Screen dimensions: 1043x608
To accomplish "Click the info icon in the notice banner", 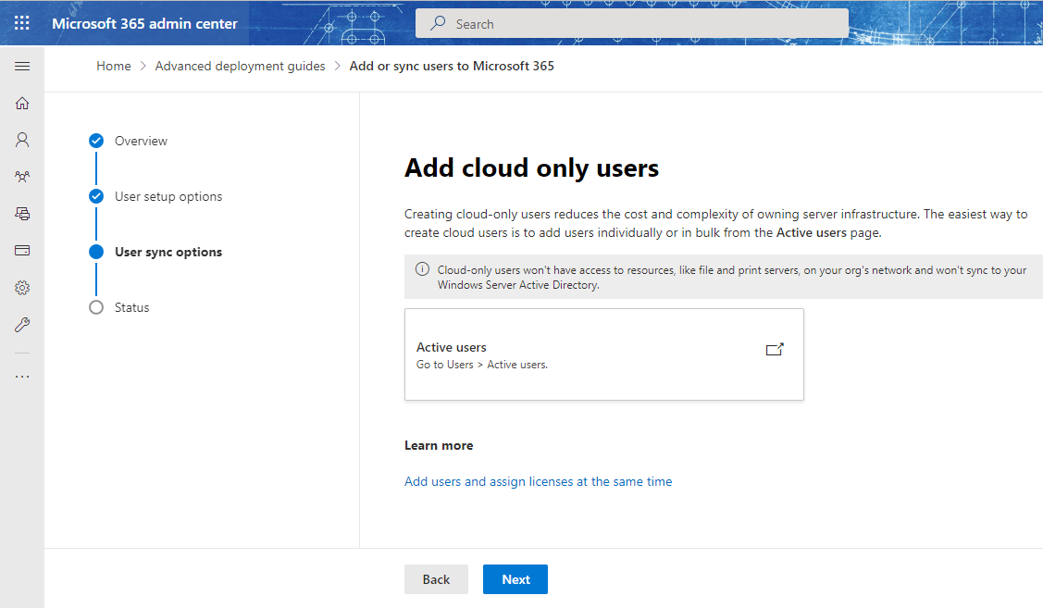I will [422, 269].
